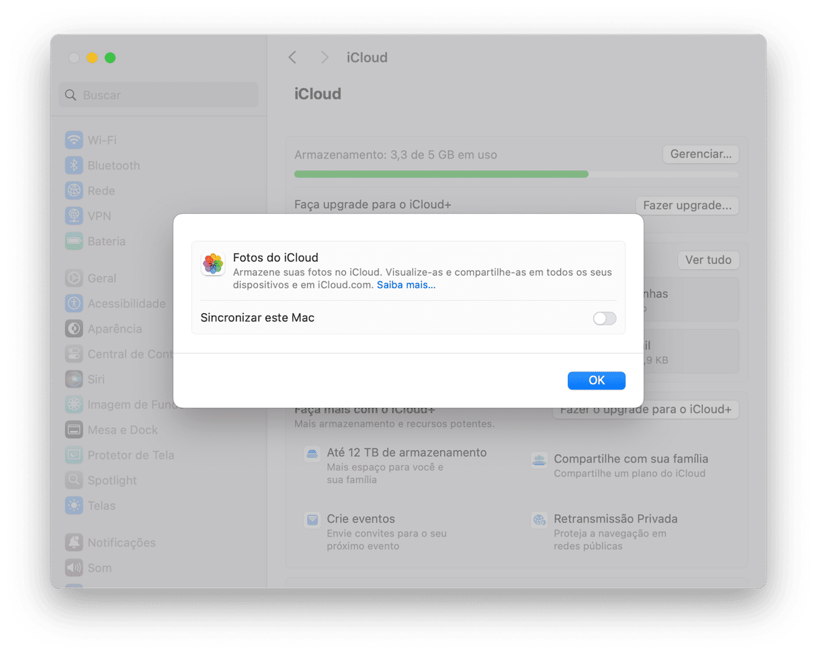Open the VPN sidebar icon
Image resolution: width=817 pixels, height=655 pixels.
(74, 216)
